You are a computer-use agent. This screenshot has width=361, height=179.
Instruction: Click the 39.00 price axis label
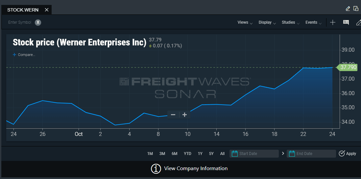pos(347,50)
